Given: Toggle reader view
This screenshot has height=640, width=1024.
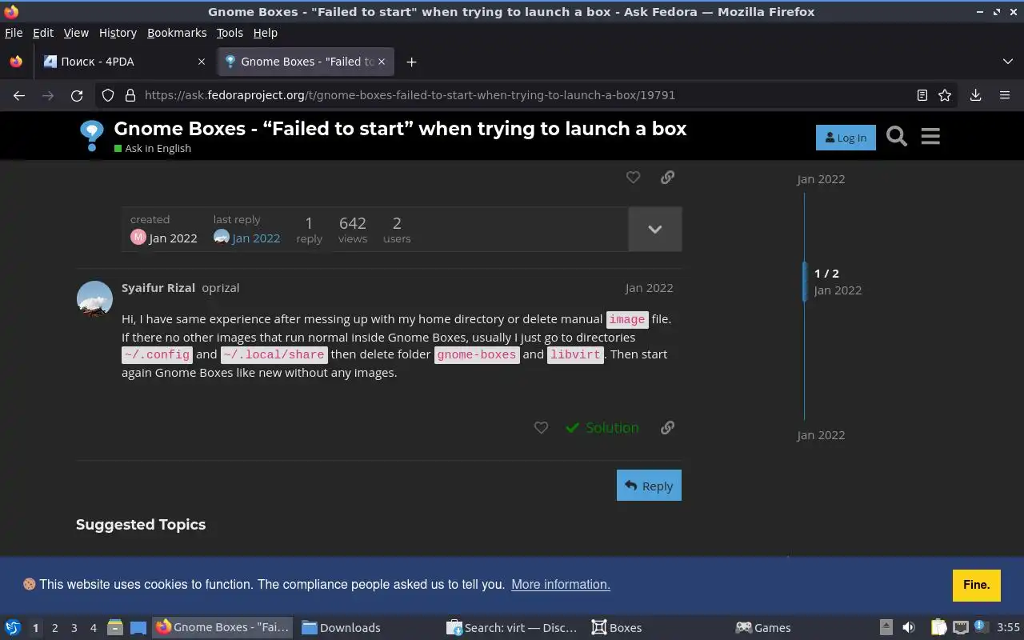Looking at the screenshot, I should [x=922, y=95].
